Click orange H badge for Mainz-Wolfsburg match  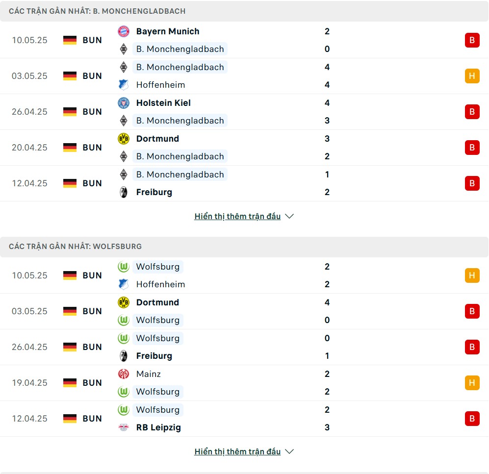pos(472,383)
